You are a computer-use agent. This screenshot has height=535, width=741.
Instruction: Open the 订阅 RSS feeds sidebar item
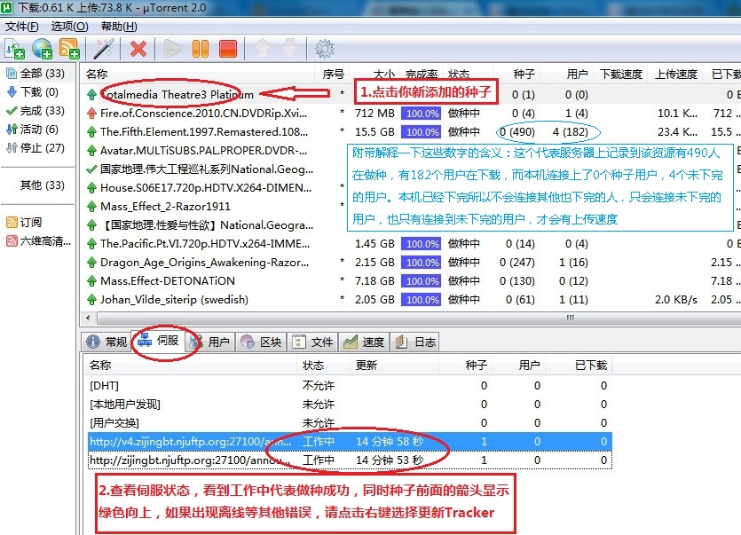tap(30, 222)
